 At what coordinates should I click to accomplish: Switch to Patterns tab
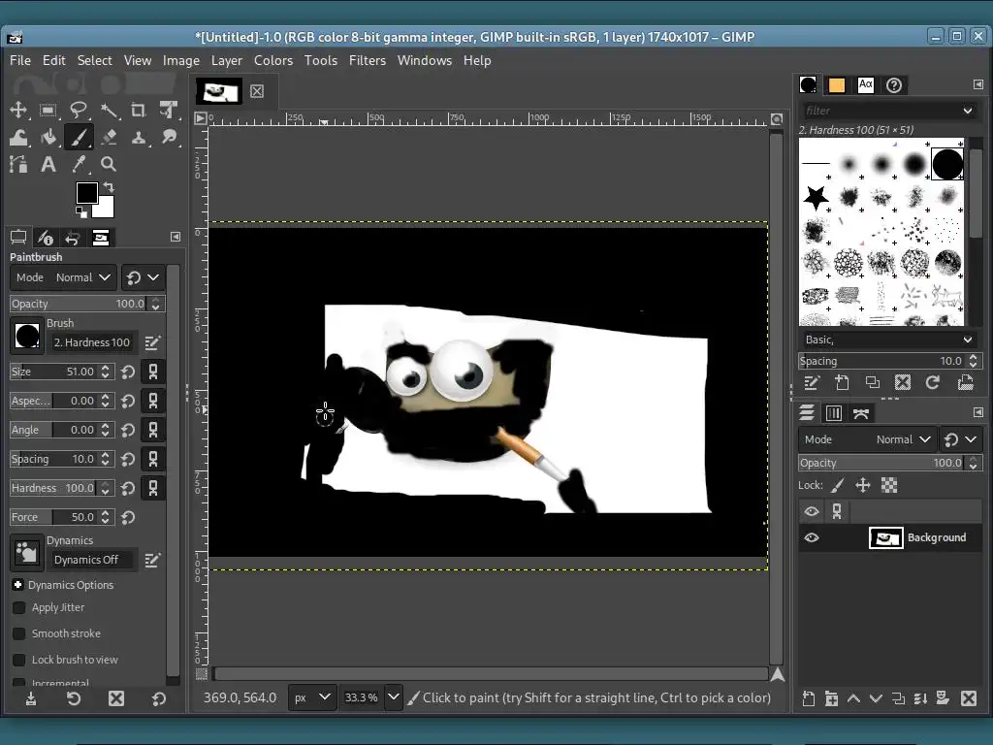[837, 85]
